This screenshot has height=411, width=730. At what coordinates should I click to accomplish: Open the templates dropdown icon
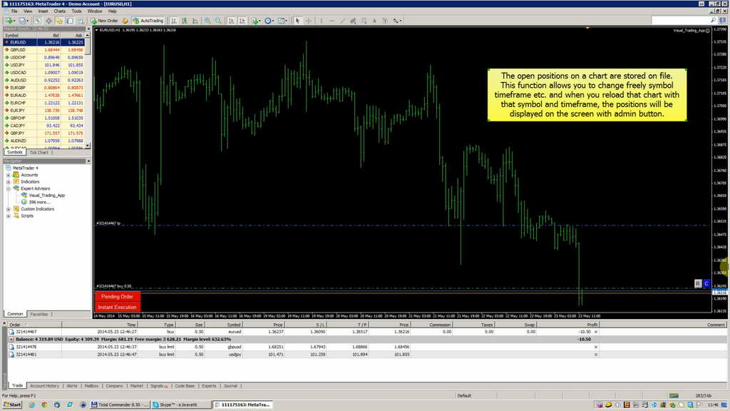(x=282, y=21)
